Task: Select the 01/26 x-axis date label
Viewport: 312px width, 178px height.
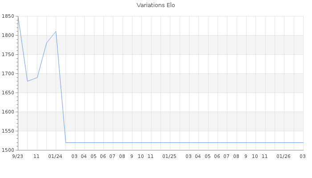Action: tap(283, 157)
